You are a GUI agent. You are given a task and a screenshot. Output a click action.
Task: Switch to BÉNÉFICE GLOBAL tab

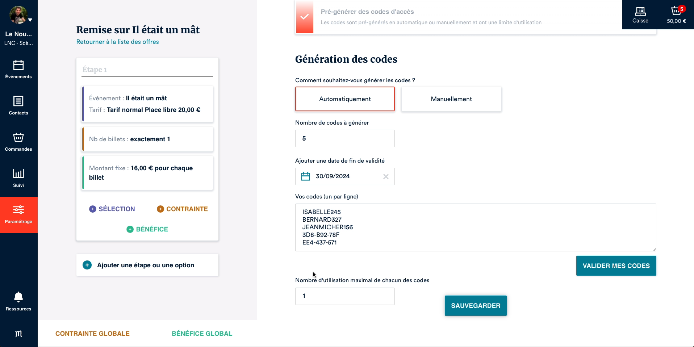pyautogui.click(x=202, y=334)
